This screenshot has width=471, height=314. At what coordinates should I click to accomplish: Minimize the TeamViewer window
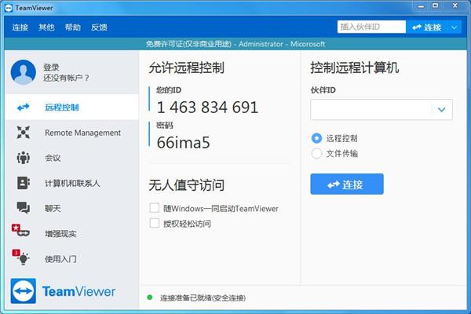click(422, 6)
